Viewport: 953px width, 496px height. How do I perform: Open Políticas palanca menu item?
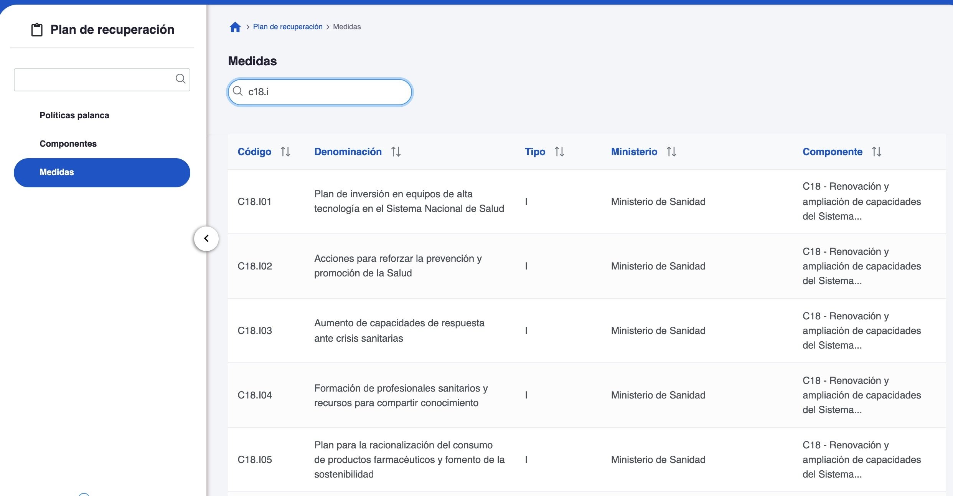[74, 115]
